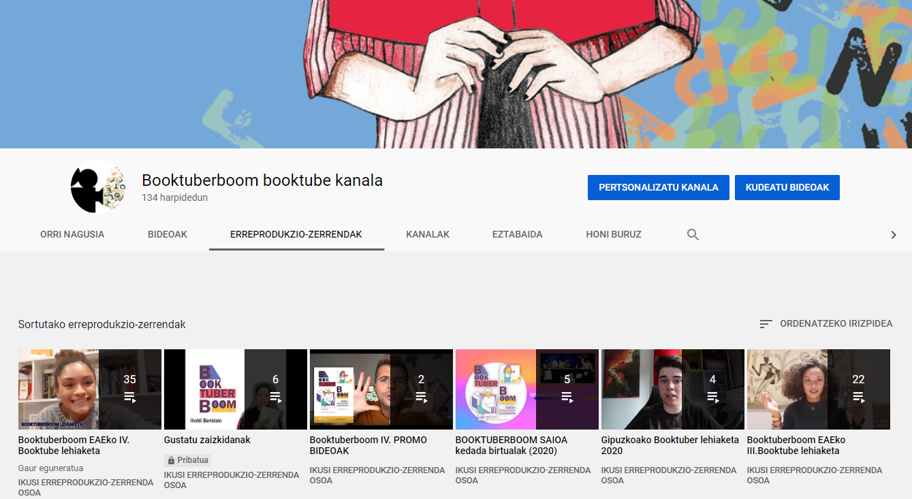Click the Booktuberboom EAEko III playlist thumbnail

click(819, 389)
